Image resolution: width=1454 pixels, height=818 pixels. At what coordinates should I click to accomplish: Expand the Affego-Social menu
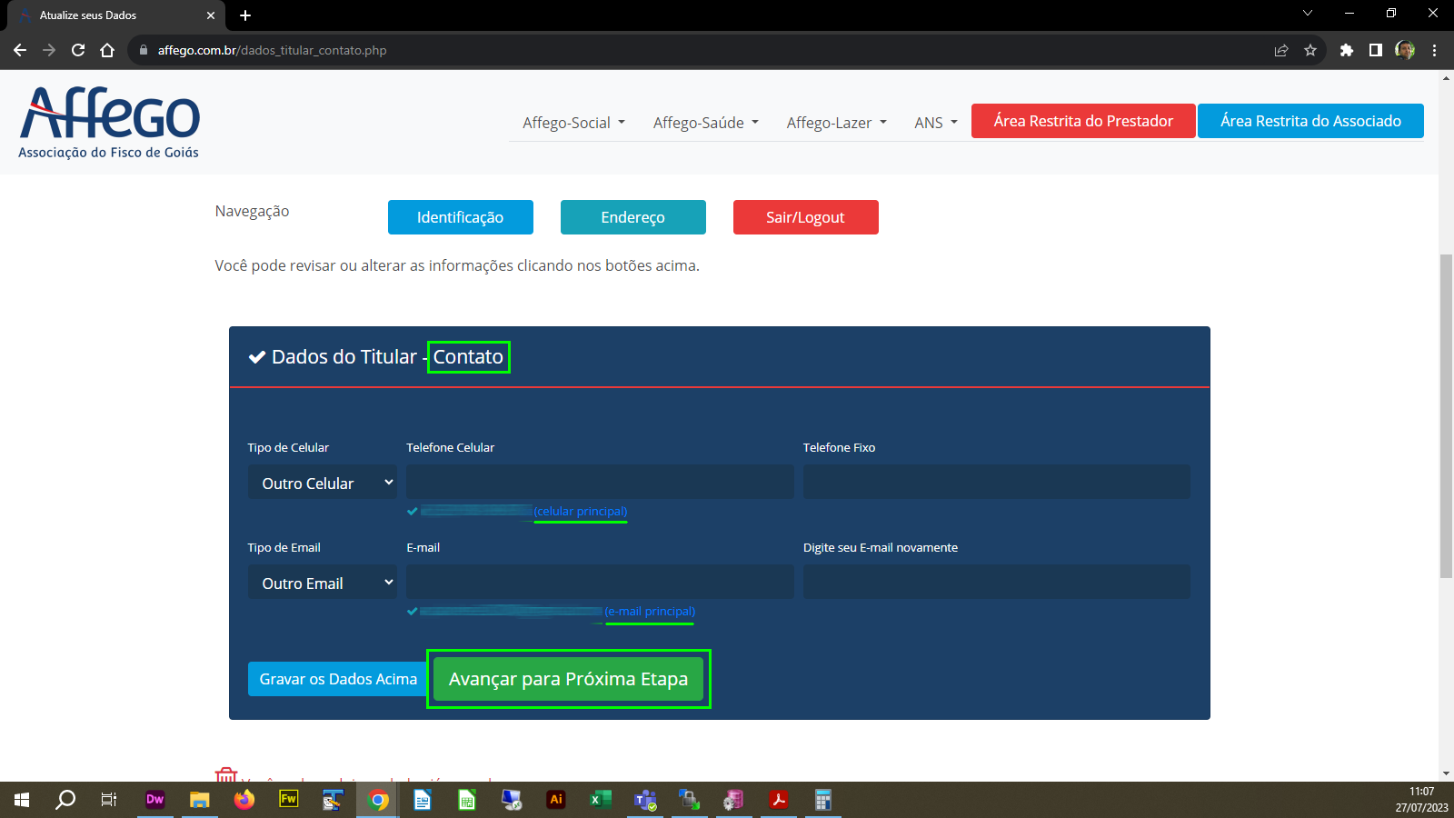tap(573, 123)
